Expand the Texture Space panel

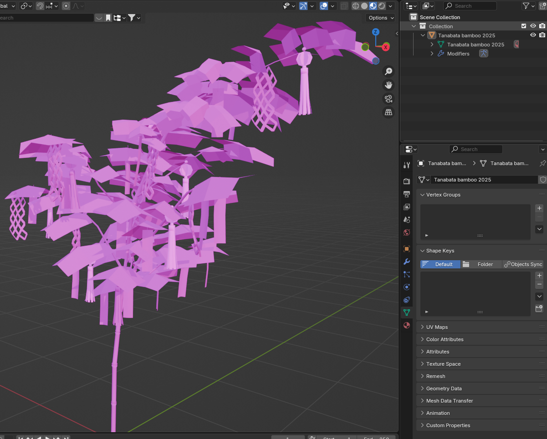click(x=481, y=364)
